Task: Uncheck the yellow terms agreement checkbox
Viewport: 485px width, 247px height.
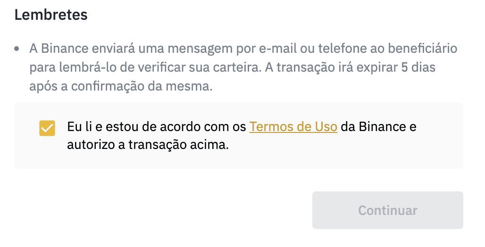Action: pyautogui.click(x=47, y=128)
